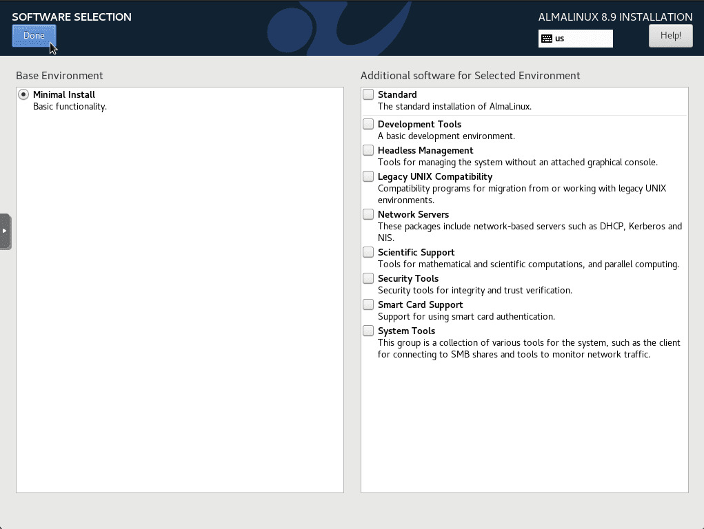Toggle Headless Management checkbox
The image size is (704, 529).
tap(369, 151)
